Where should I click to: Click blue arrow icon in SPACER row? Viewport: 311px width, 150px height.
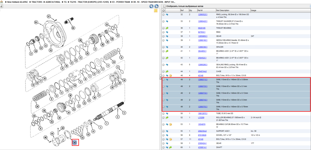(x=167, y=47)
